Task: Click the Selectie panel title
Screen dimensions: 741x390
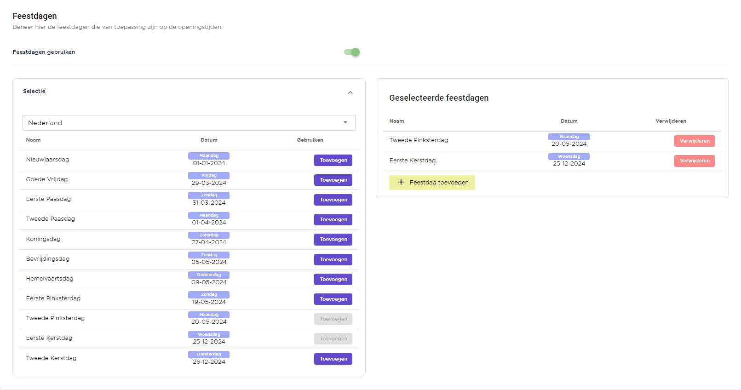Action: (x=34, y=91)
